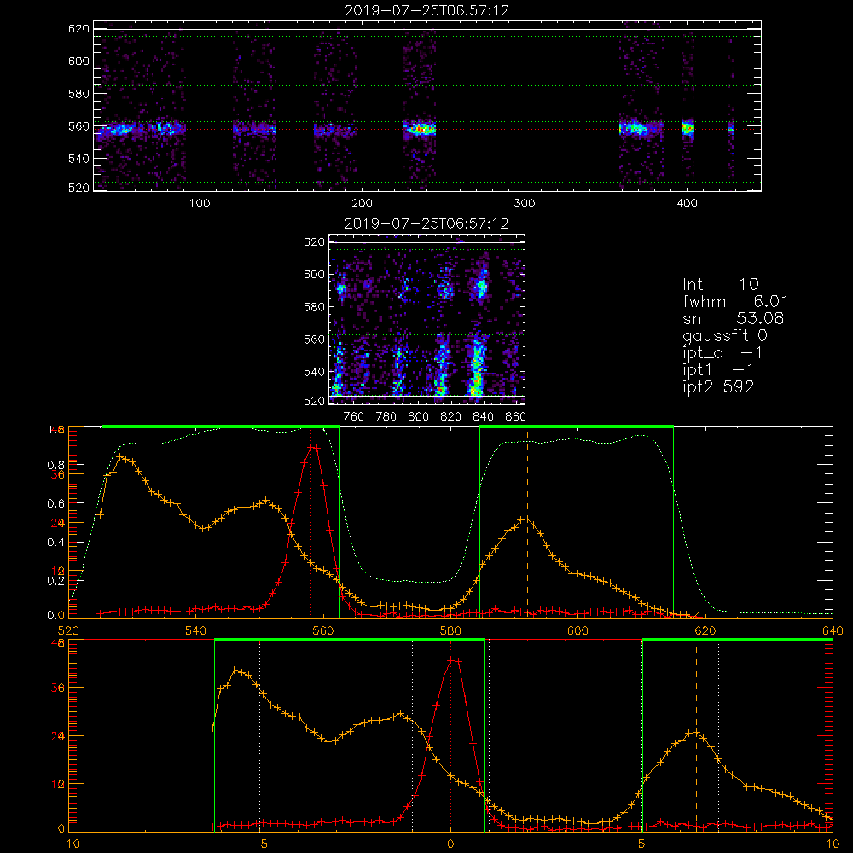The image size is (853, 853).
Task: Click the middle inset plot title timestamp
Action: (426, 223)
